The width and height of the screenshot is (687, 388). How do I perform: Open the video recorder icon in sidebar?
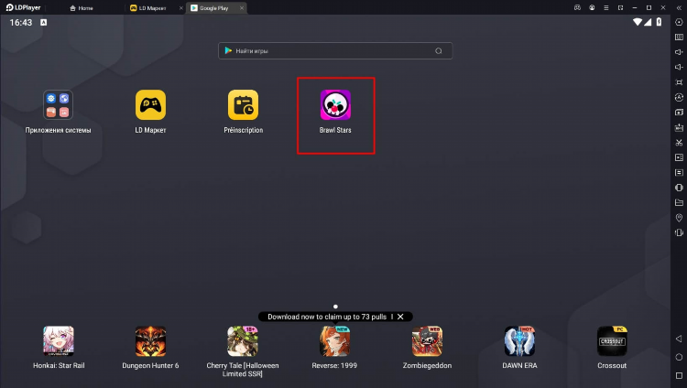pos(679,157)
